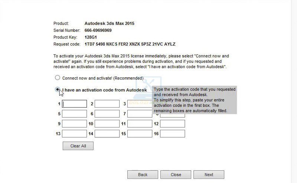Click the Close button at bottom

point(176,174)
